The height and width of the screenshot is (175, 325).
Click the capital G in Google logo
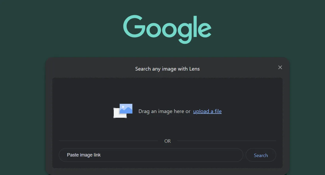coord(133,26)
